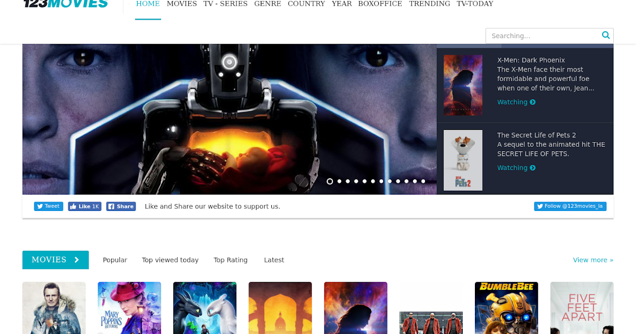Click the View more link
The image size is (636, 334).
coord(593,260)
